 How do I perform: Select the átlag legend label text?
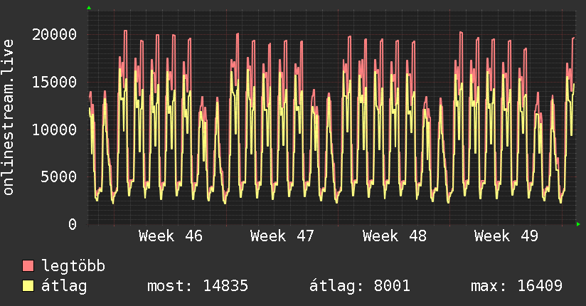coord(65,287)
